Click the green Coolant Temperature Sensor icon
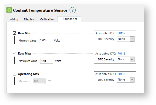156x105 pixels. point(9,10)
